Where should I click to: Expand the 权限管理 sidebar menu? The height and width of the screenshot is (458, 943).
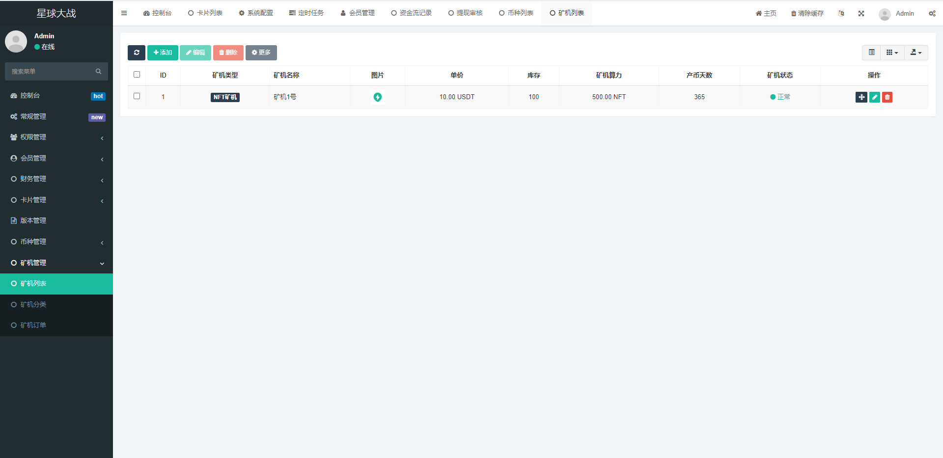[x=34, y=137]
